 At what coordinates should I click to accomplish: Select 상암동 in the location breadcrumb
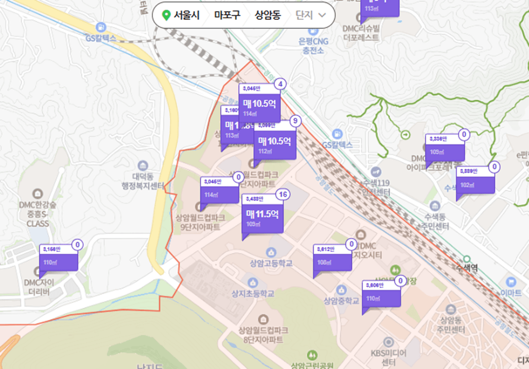(268, 15)
